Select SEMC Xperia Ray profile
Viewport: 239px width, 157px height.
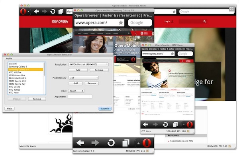(x=25, y=84)
